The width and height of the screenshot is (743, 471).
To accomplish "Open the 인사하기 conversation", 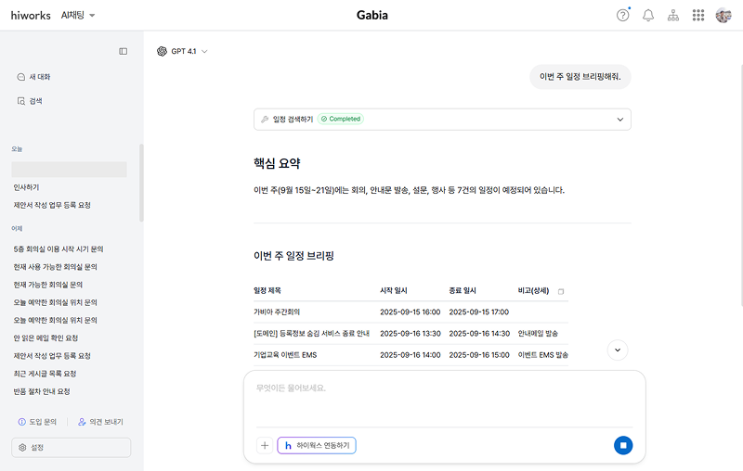I will tap(26, 187).
